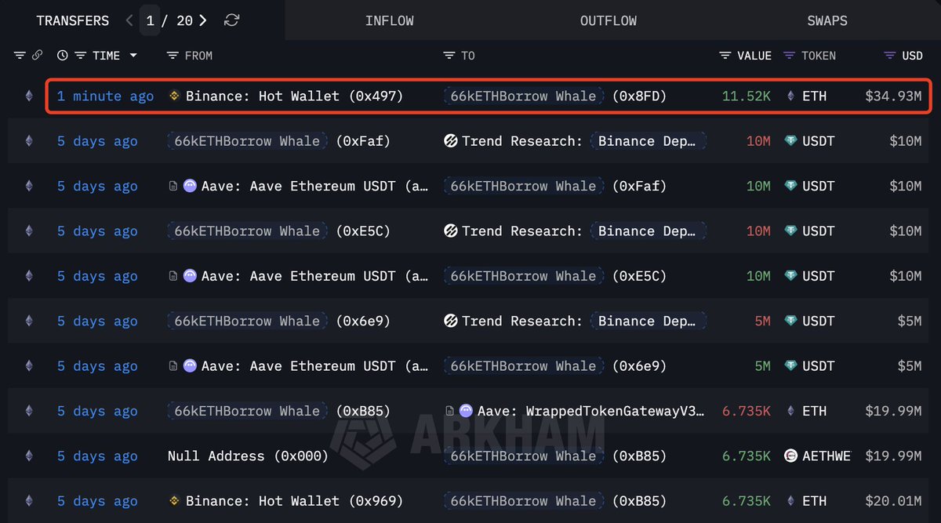This screenshot has height=523, width=941.
Task: Click the chain link icon in header
Action: (37, 56)
